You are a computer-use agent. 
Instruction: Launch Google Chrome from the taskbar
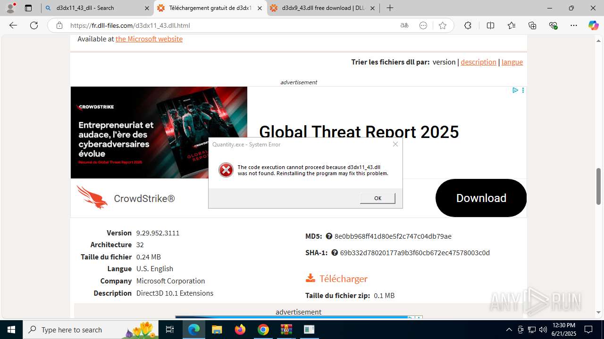pos(263,330)
